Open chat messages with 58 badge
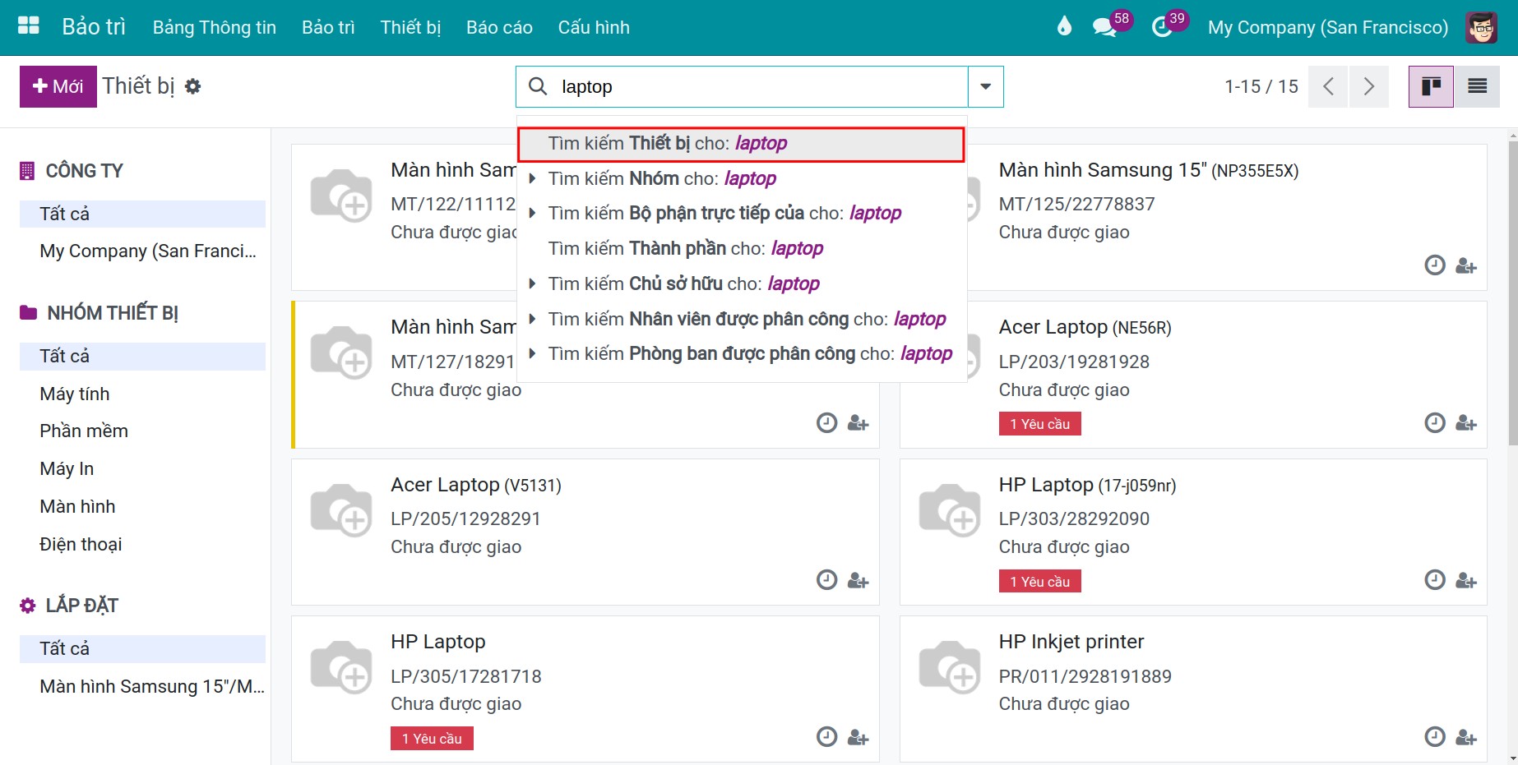The height and width of the screenshot is (765, 1518). point(1104,27)
